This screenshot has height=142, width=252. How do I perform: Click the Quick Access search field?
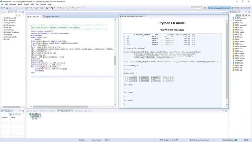pos(196,8)
